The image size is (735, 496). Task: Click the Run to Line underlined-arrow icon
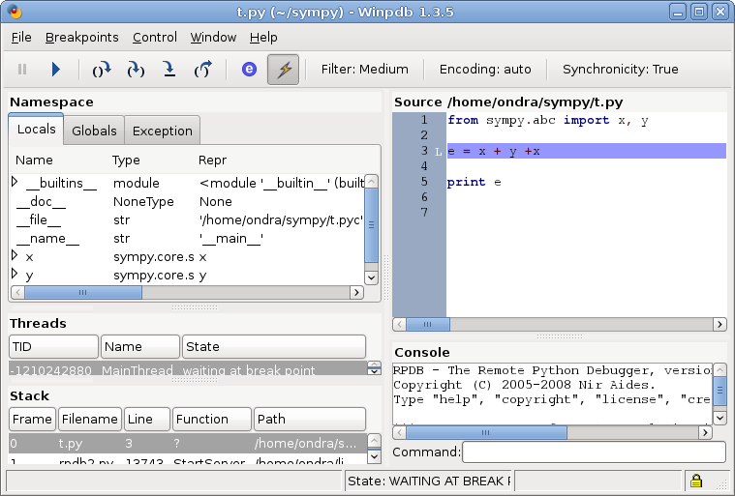coord(168,70)
